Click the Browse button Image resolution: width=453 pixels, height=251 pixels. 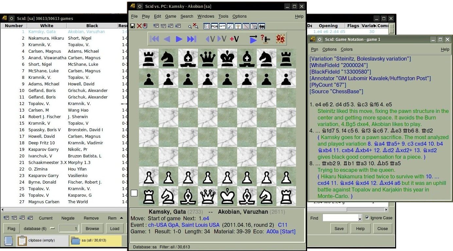pyautogui.click(x=93, y=229)
